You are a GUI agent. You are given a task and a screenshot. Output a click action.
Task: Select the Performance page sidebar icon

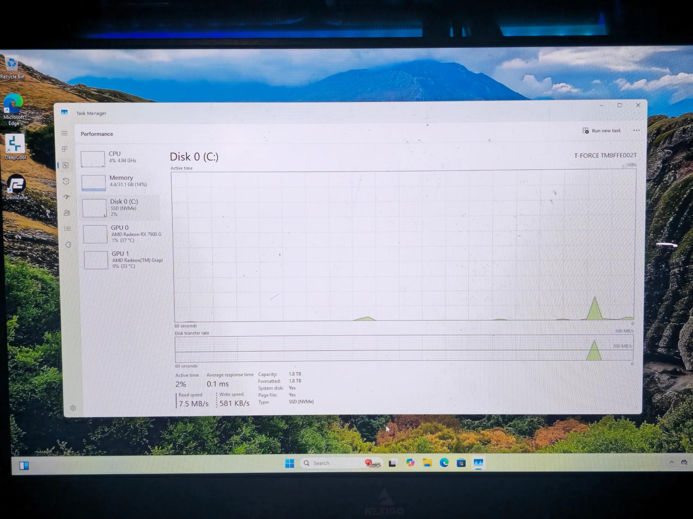(66, 165)
